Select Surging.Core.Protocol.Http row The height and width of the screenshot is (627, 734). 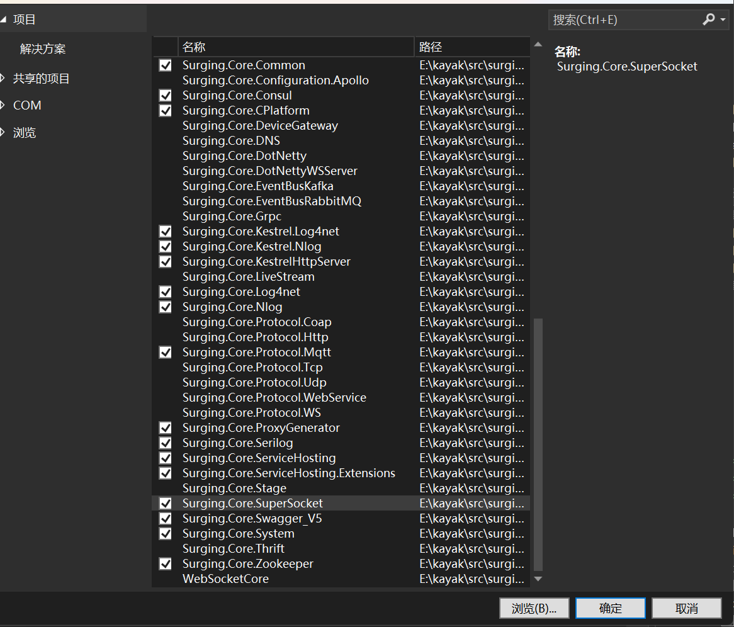tap(341, 337)
